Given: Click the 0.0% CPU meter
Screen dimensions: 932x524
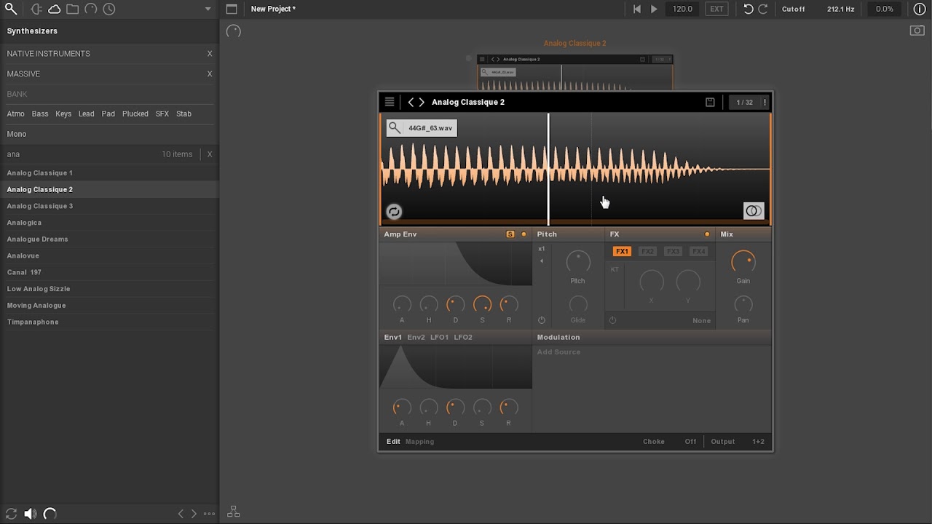Looking at the screenshot, I should click(x=885, y=9).
